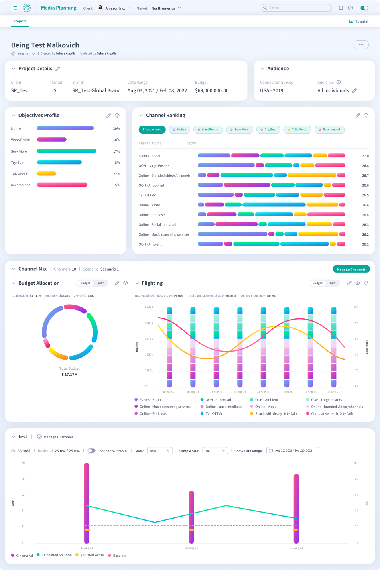Download the Flighting chart
The height and width of the screenshot is (570, 380).
[366, 283]
